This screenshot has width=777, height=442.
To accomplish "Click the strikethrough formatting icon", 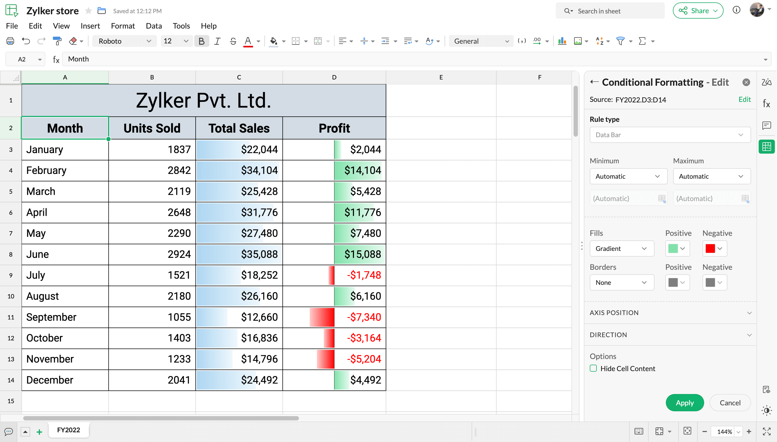I will click(233, 41).
